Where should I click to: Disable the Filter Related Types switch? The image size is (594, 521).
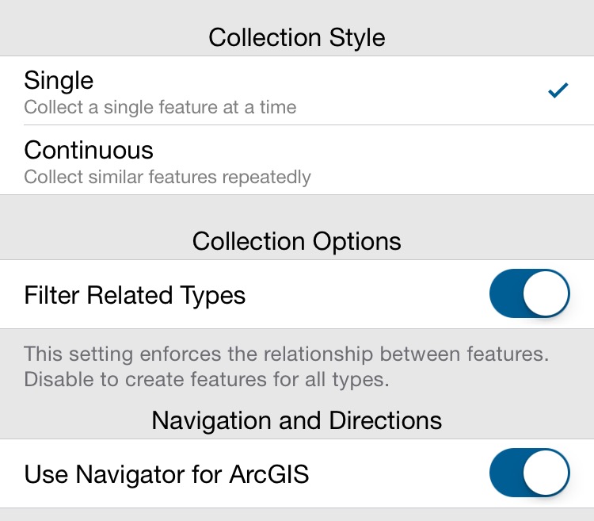click(x=529, y=293)
